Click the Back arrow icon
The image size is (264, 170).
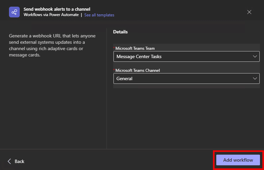(9, 161)
